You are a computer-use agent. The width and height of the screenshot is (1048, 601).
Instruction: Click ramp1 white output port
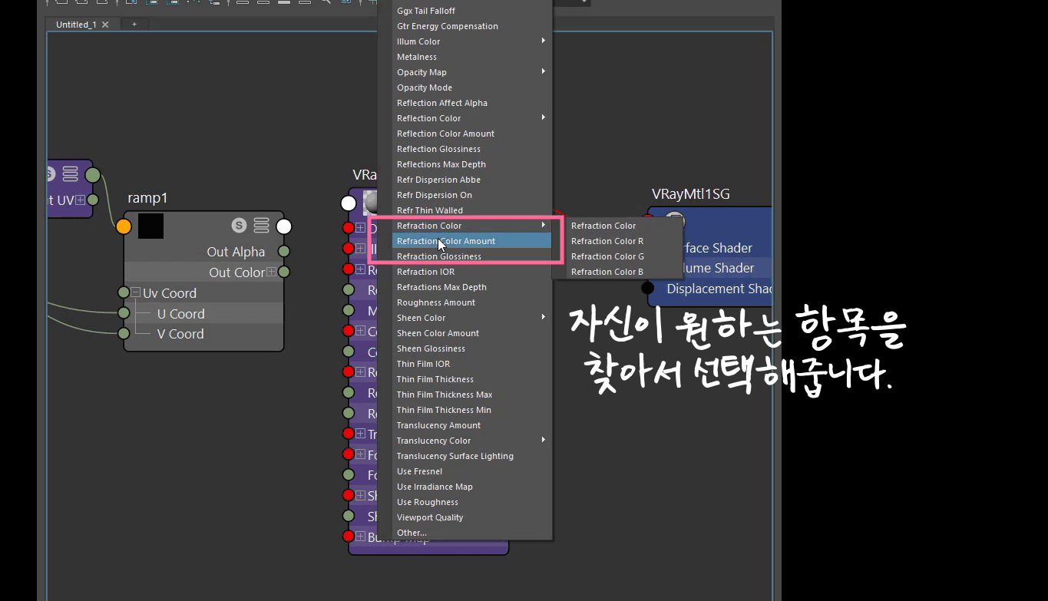click(x=284, y=226)
